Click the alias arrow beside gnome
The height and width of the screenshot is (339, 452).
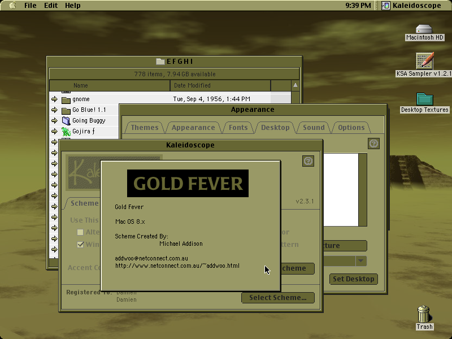click(54, 99)
